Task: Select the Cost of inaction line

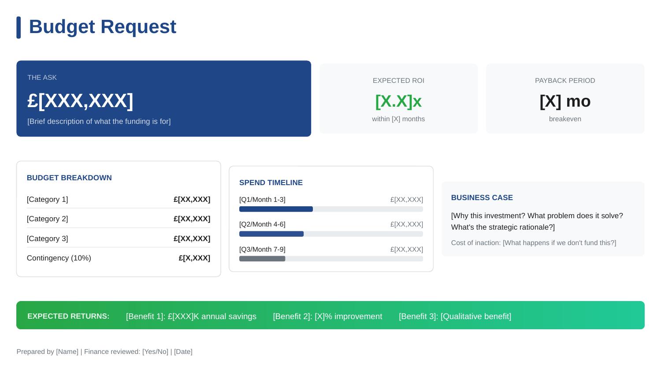Action: (x=533, y=243)
